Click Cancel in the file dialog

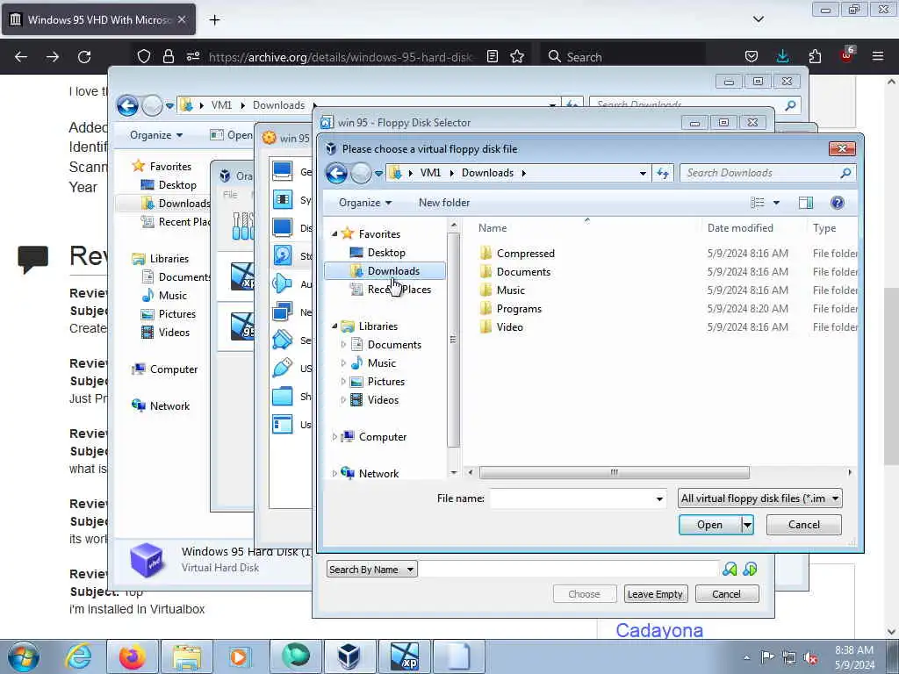(x=804, y=525)
